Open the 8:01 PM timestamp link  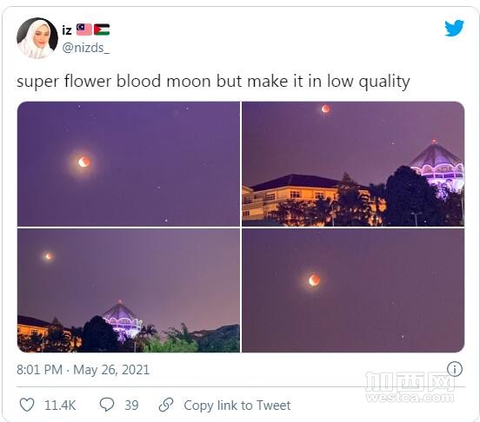(39, 370)
